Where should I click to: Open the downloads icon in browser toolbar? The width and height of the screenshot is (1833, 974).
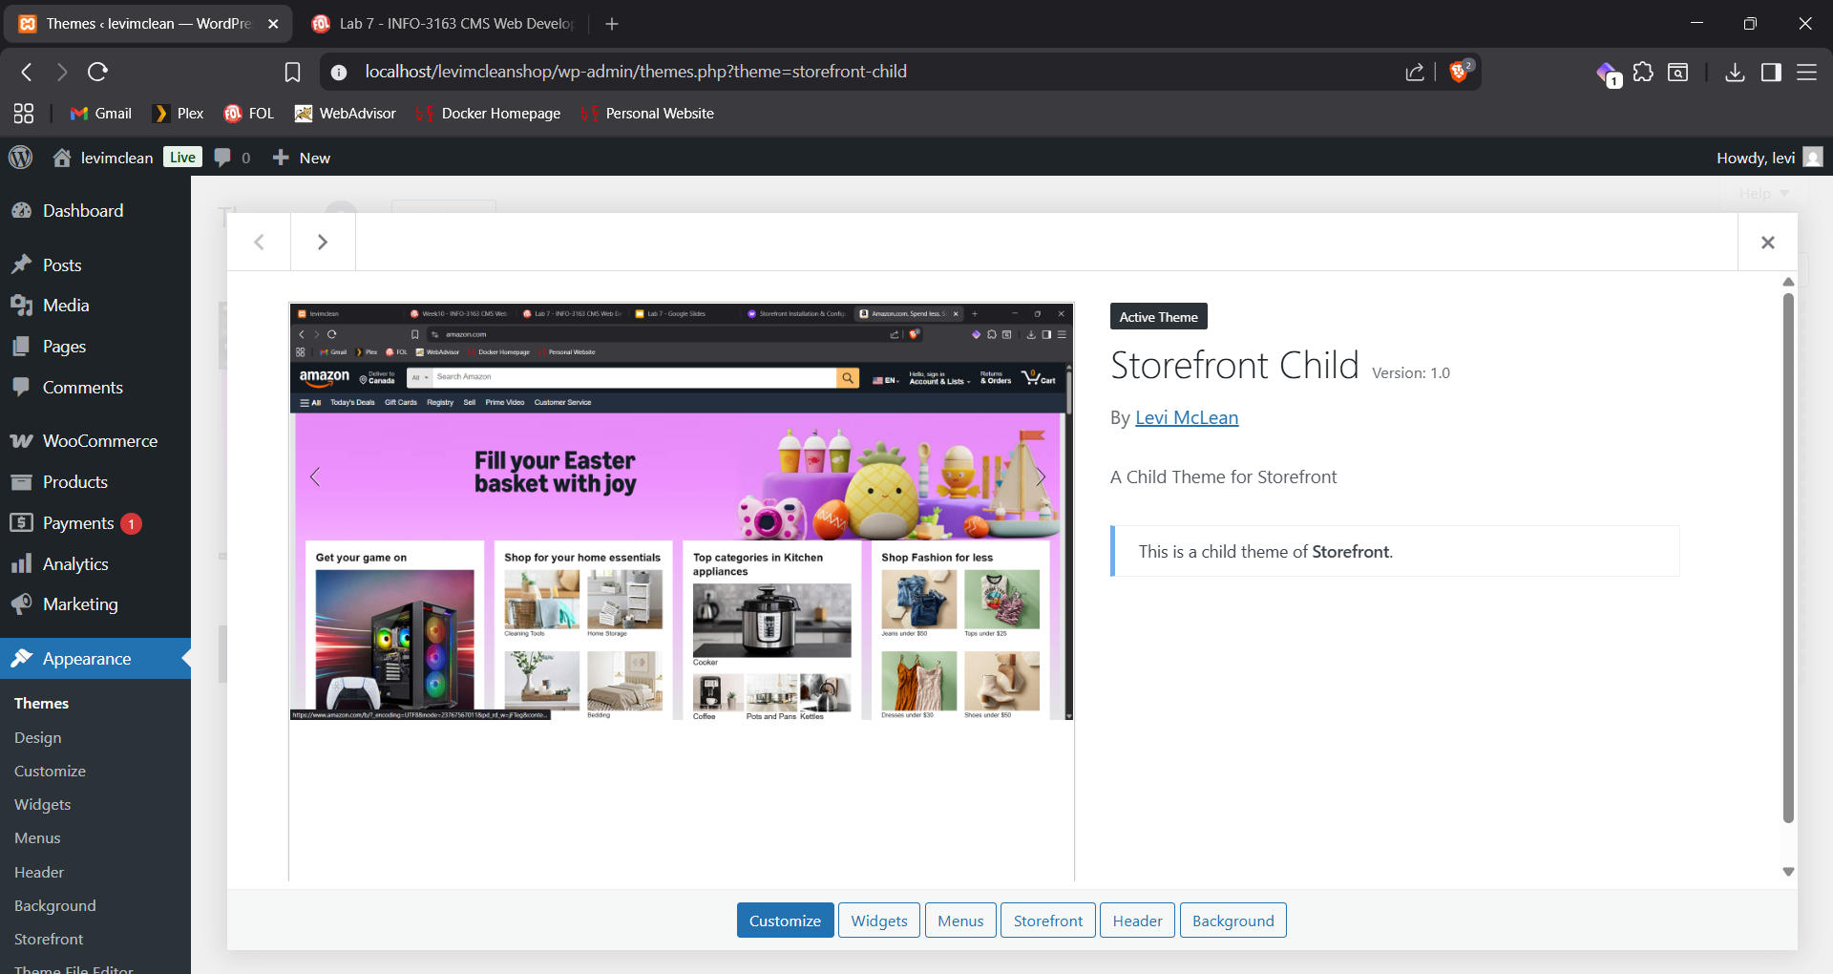(x=1735, y=72)
